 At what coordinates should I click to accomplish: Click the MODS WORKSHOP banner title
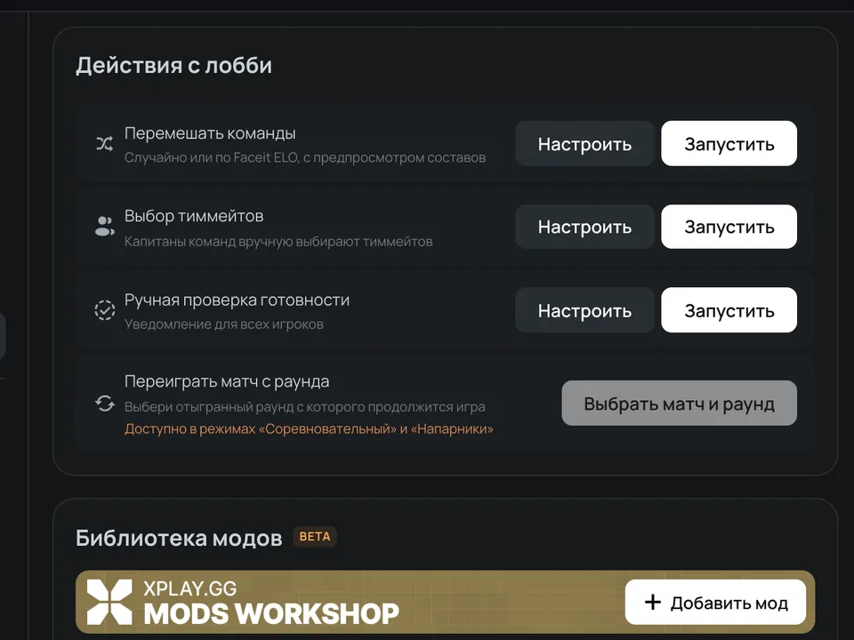pos(271,614)
